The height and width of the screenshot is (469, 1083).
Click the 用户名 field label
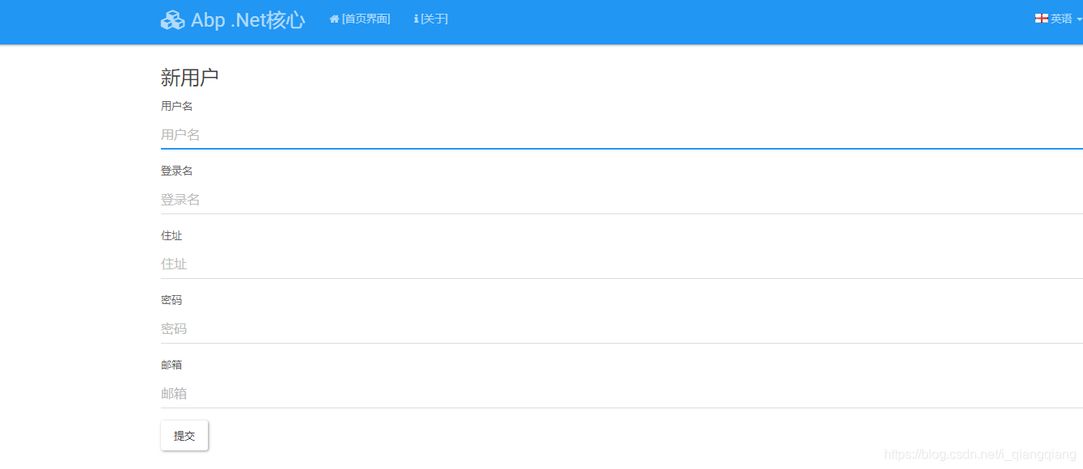click(x=176, y=106)
